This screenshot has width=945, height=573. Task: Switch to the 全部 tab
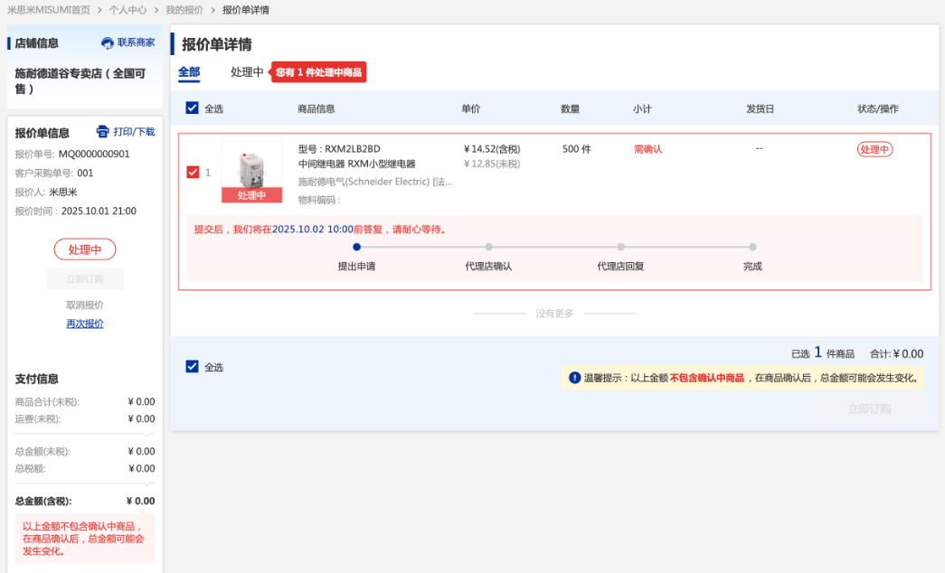(189, 72)
